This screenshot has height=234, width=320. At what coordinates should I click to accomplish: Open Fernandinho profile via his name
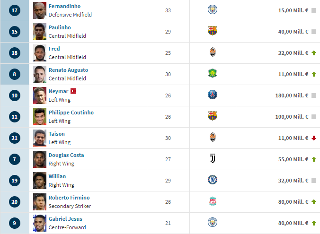coord(64,6)
